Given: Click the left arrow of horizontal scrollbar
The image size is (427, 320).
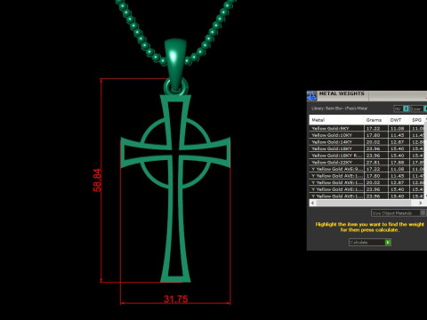Looking at the screenshot, I should point(312,203).
